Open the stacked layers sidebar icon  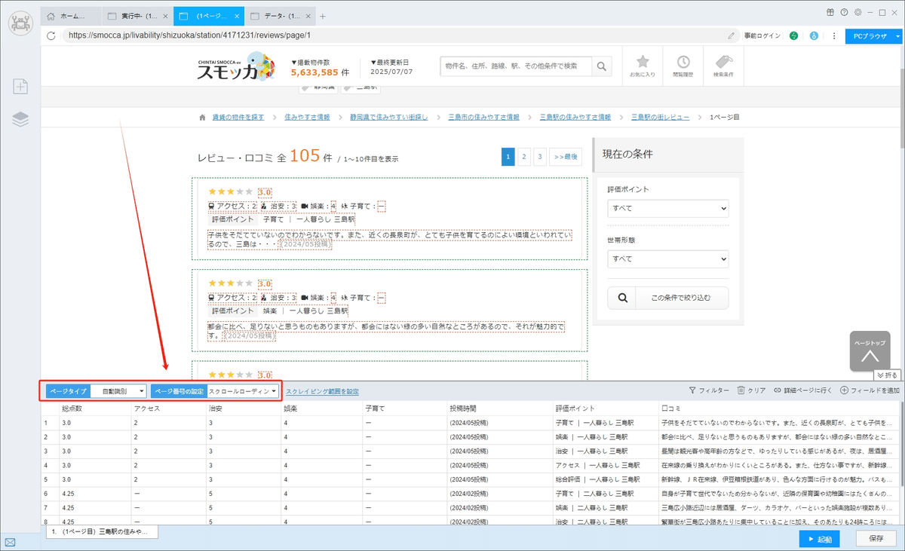[x=20, y=120]
